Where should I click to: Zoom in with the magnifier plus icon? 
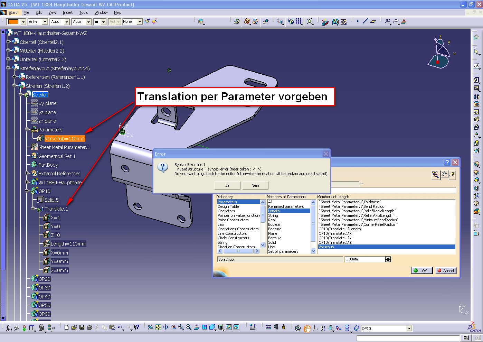click(181, 327)
